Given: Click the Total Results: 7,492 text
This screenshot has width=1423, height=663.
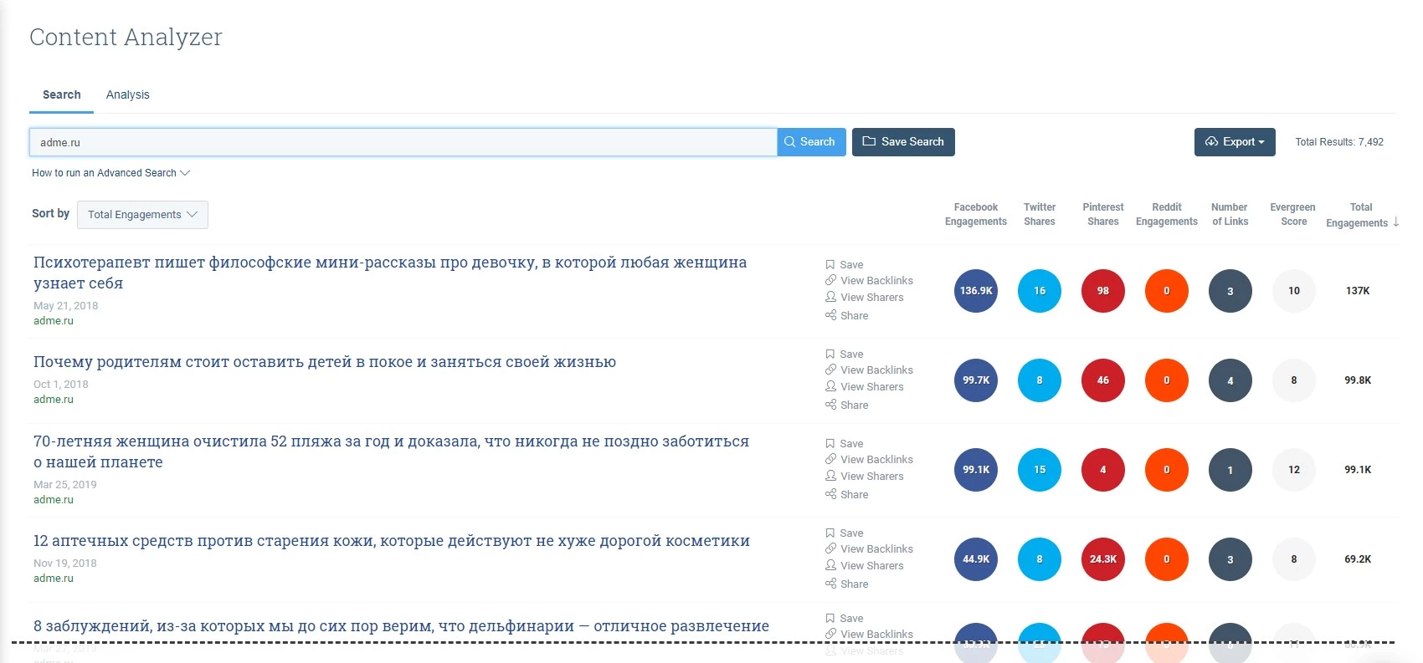Looking at the screenshot, I should pyautogui.click(x=1339, y=142).
